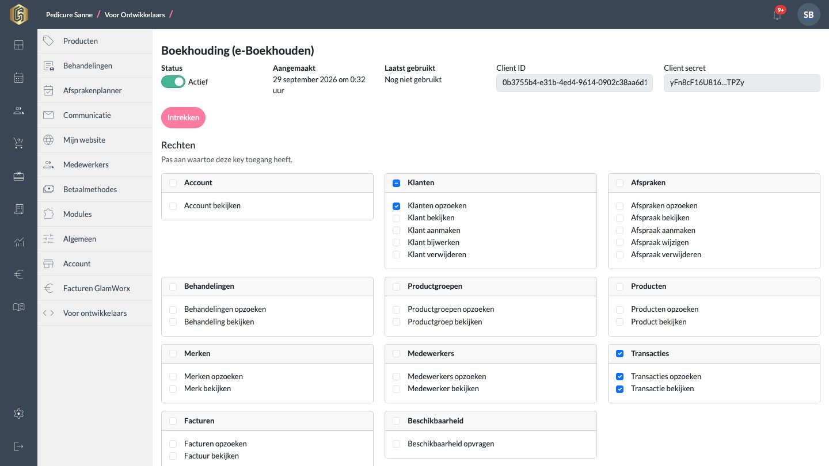This screenshot has height=466, width=829.
Task: Uncheck the Klanten opzoeken checkbox
Action: coord(396,206)
